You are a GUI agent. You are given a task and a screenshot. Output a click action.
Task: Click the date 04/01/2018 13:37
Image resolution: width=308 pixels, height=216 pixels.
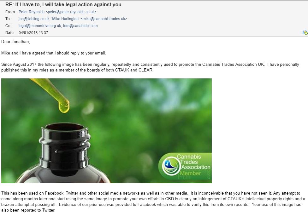coord(33,33)
